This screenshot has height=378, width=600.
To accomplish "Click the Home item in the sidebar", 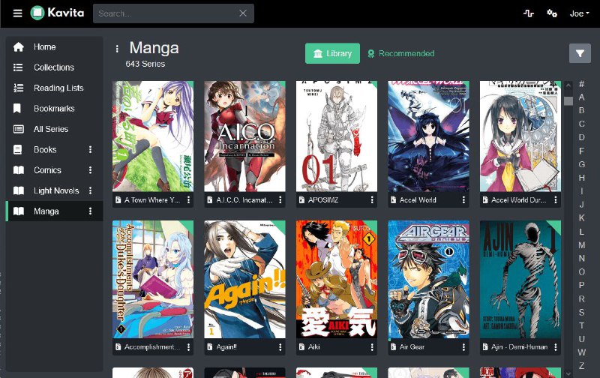I will point(44,47).
